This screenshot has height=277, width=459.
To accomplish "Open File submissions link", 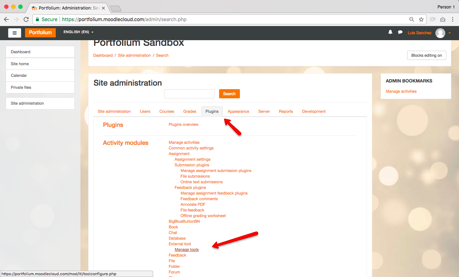I will click(x=195, y=176).
